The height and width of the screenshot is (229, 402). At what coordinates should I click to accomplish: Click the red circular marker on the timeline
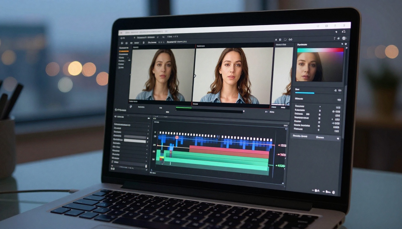(x=176, y=137)
